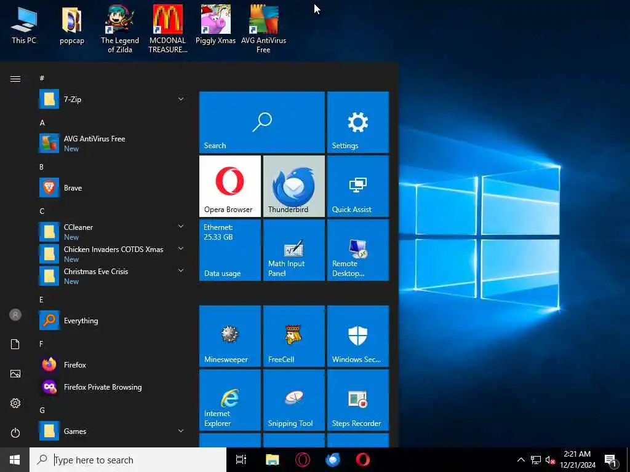The width and height of the screenshot is (630, 472).
Task: Open the Settings tile
Action: 358,122
